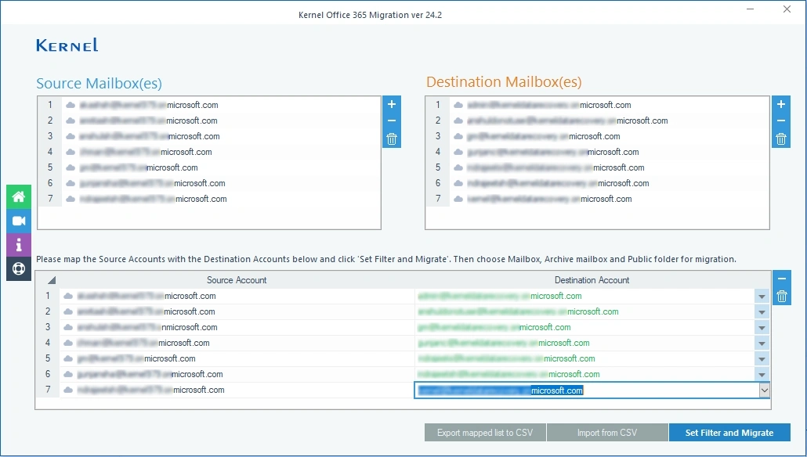Viewport: 807px width, 457px height.
Task: Open the video tutorial via camera icon
Action: pyautogui.click(x=18, y=221)
